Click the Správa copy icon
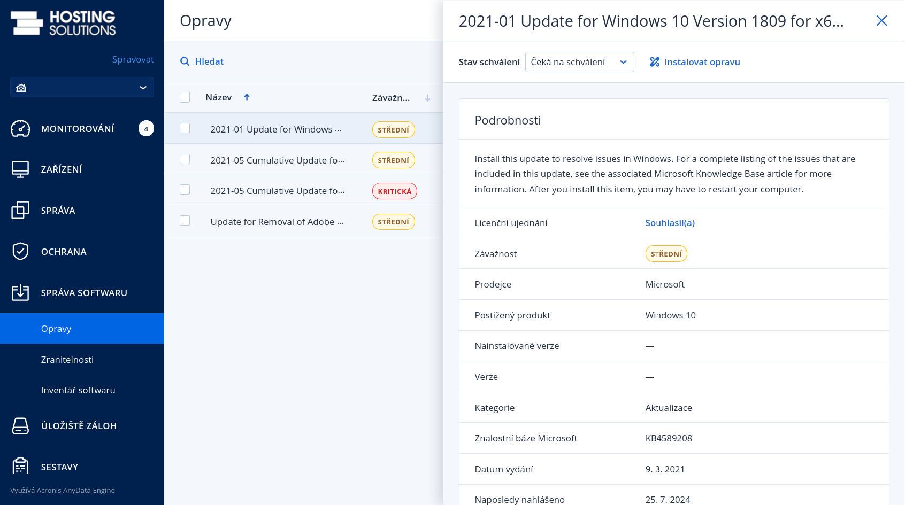The image size is (905, 505). [x=20, y=211]
